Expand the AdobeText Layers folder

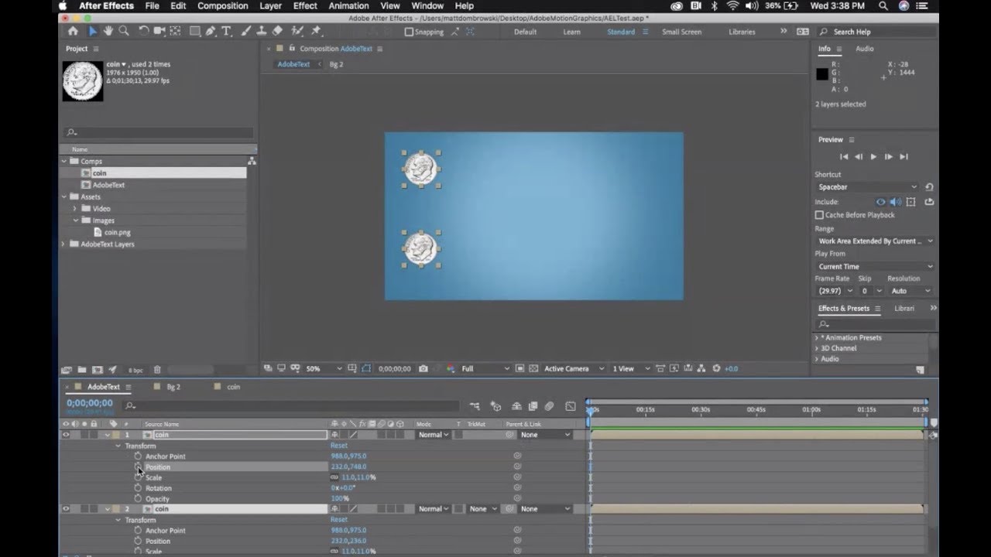coord(63,244)
